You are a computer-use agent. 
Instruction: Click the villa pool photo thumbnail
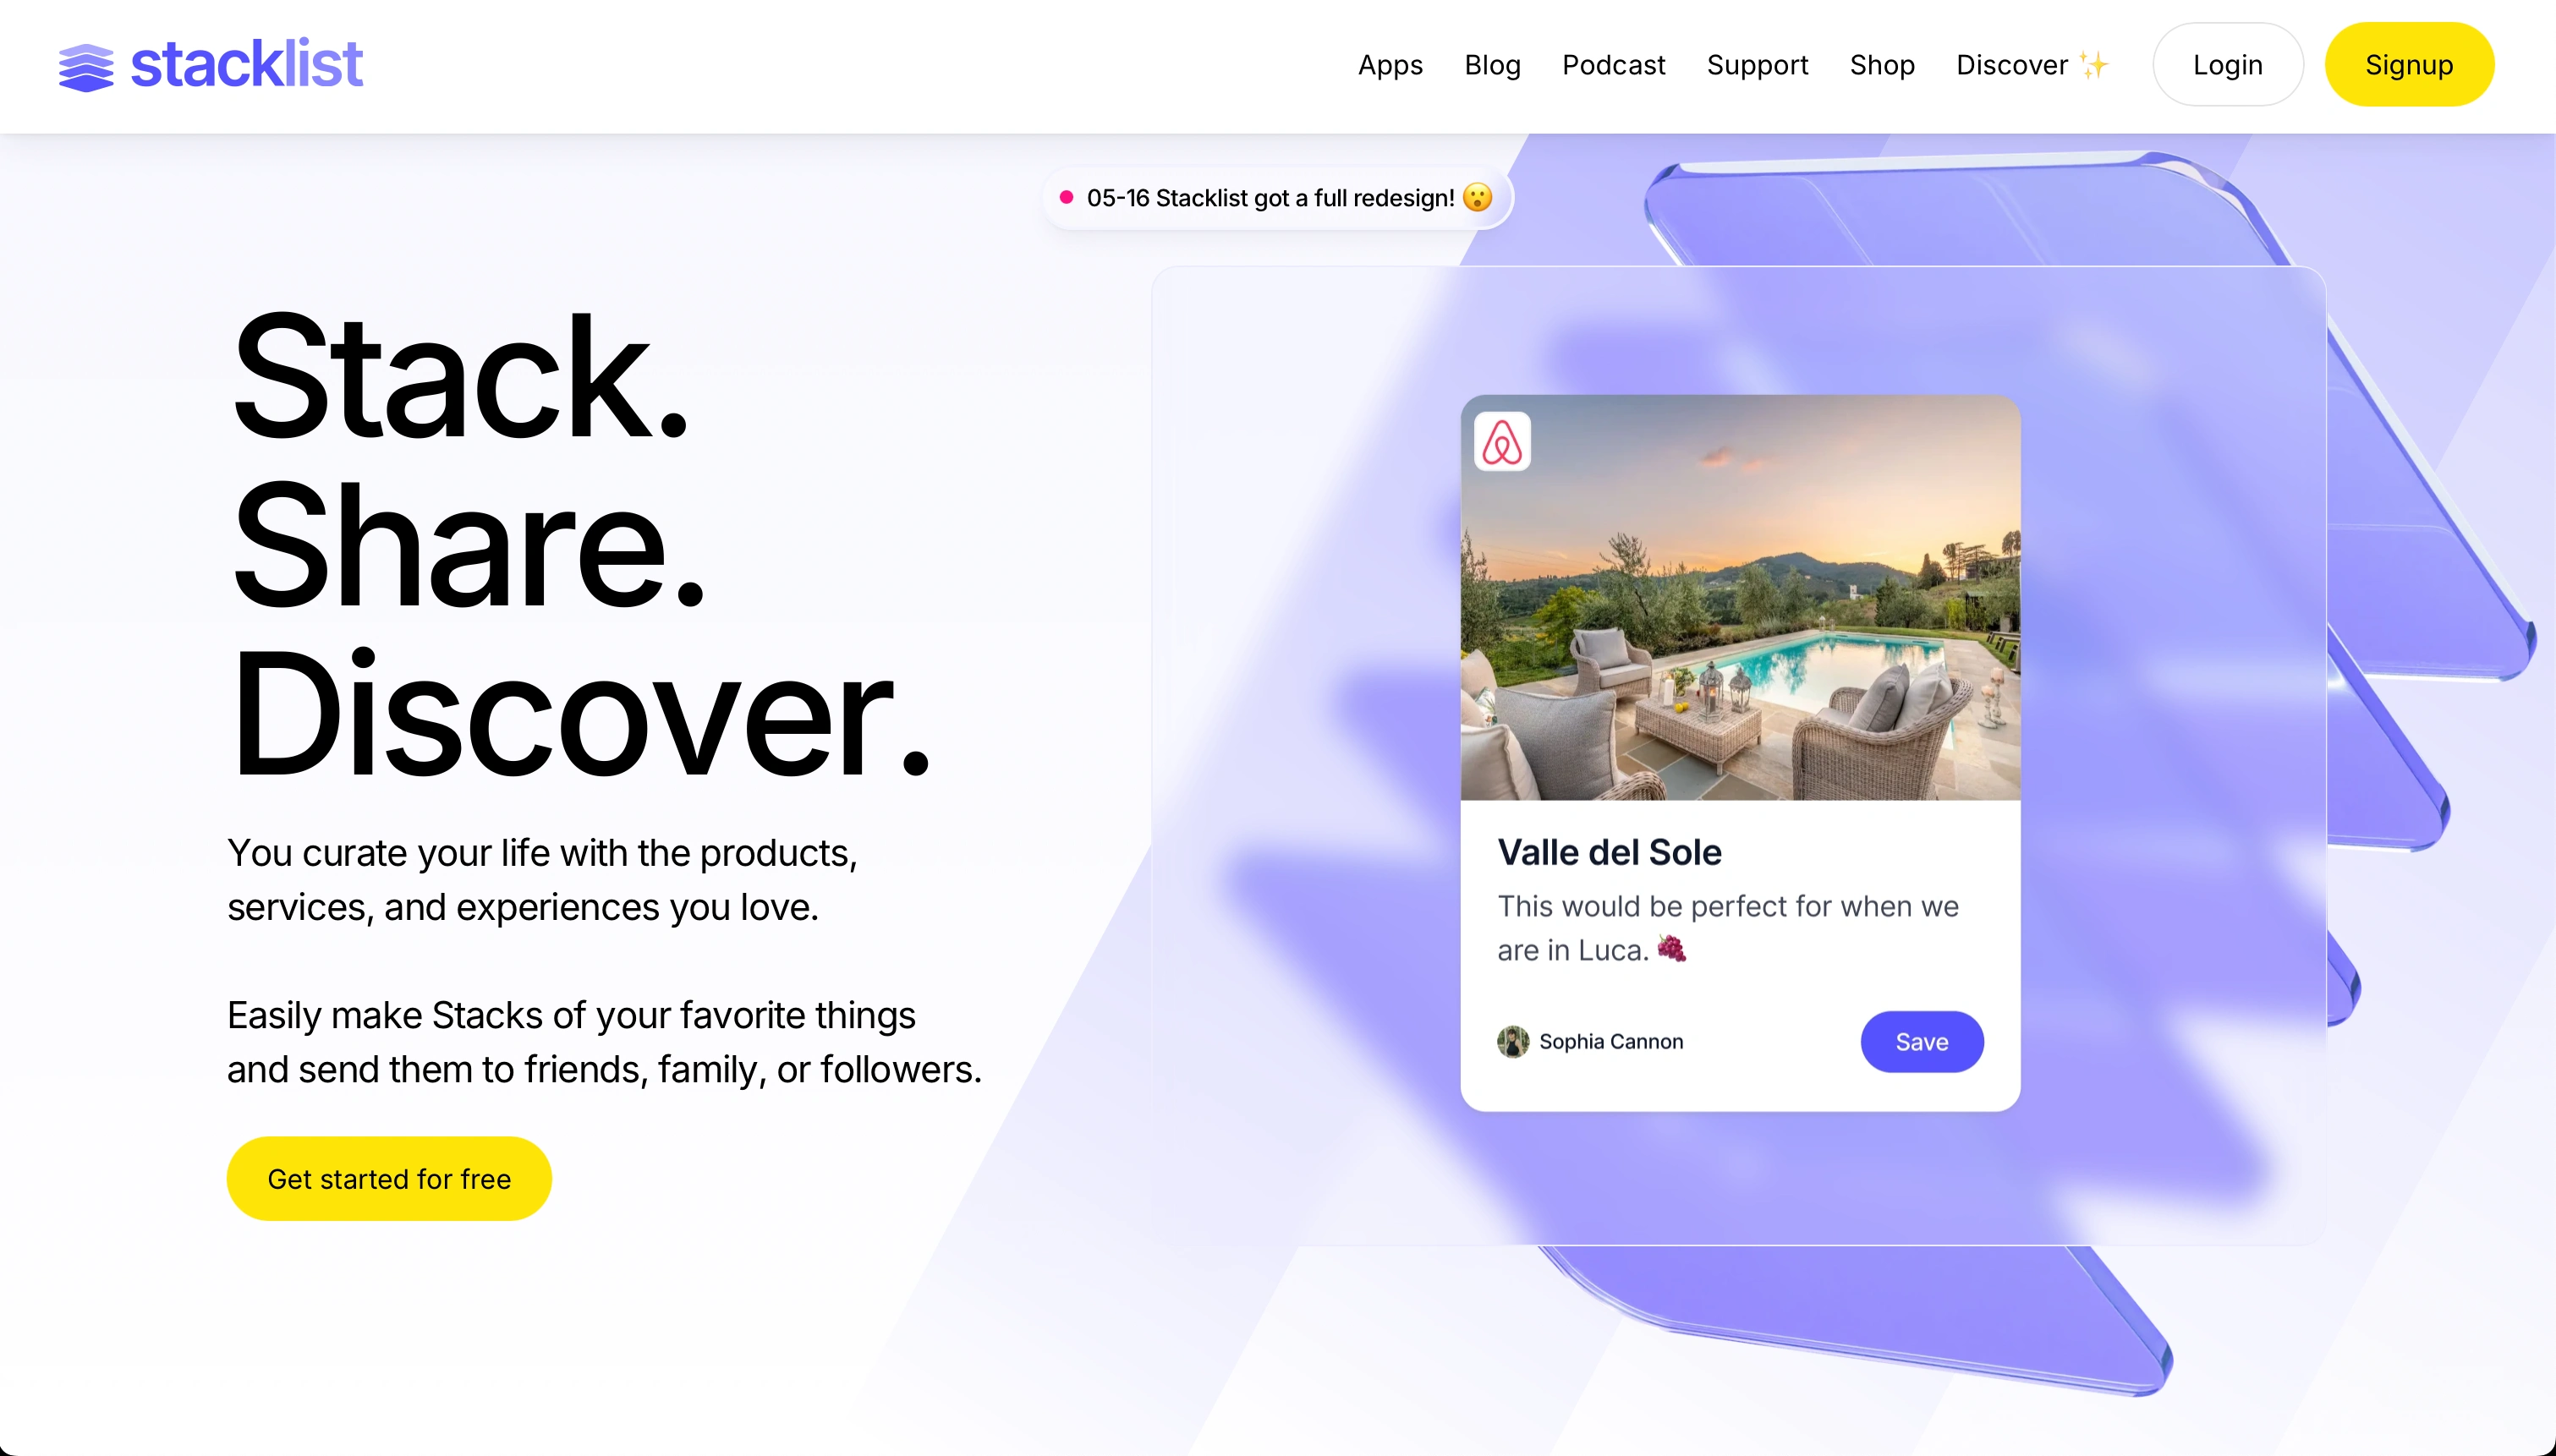click(x=1740, y=598)
